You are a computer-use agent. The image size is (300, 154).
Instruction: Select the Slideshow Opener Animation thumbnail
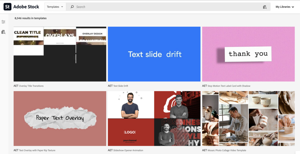coord(154,118)
